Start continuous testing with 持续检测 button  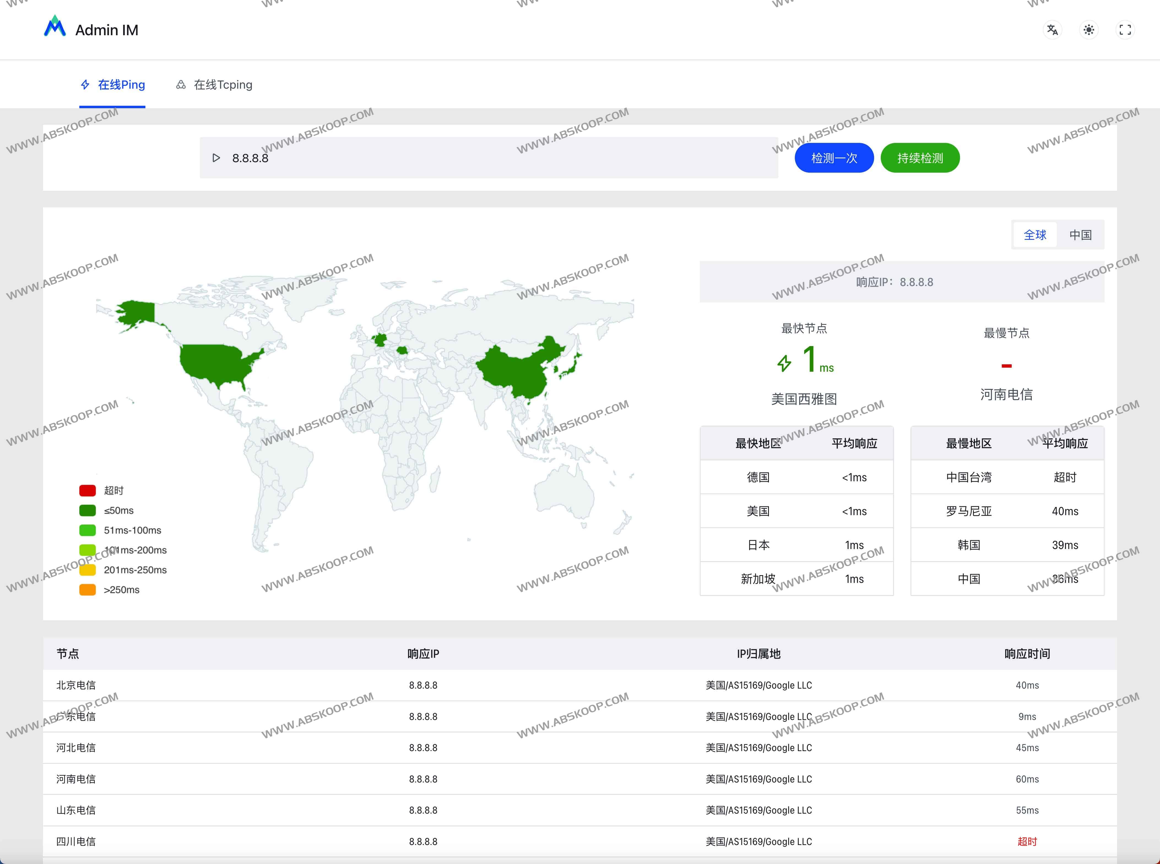pyautogui.click(x=920, y=158)
